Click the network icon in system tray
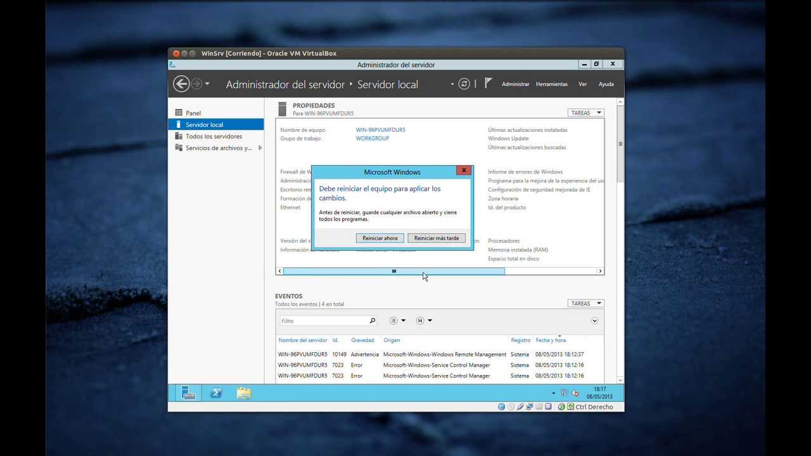 pyautogui.click(x=564, y=393)
